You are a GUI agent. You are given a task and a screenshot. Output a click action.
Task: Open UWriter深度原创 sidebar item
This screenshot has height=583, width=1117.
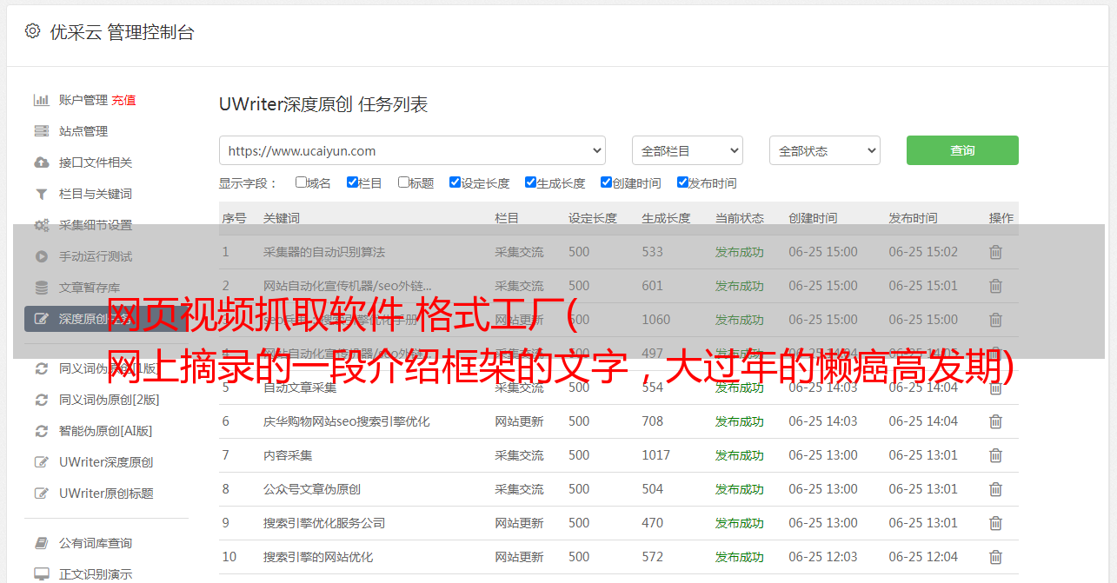point(106,462)
